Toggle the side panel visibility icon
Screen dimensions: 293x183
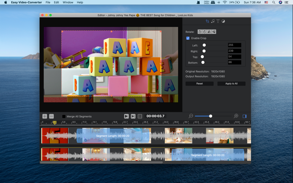(x=244, y=116)
